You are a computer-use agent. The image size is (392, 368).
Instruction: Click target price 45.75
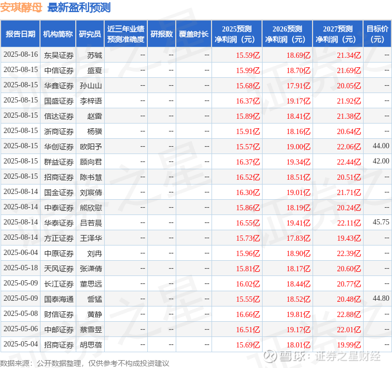(381, 222)
